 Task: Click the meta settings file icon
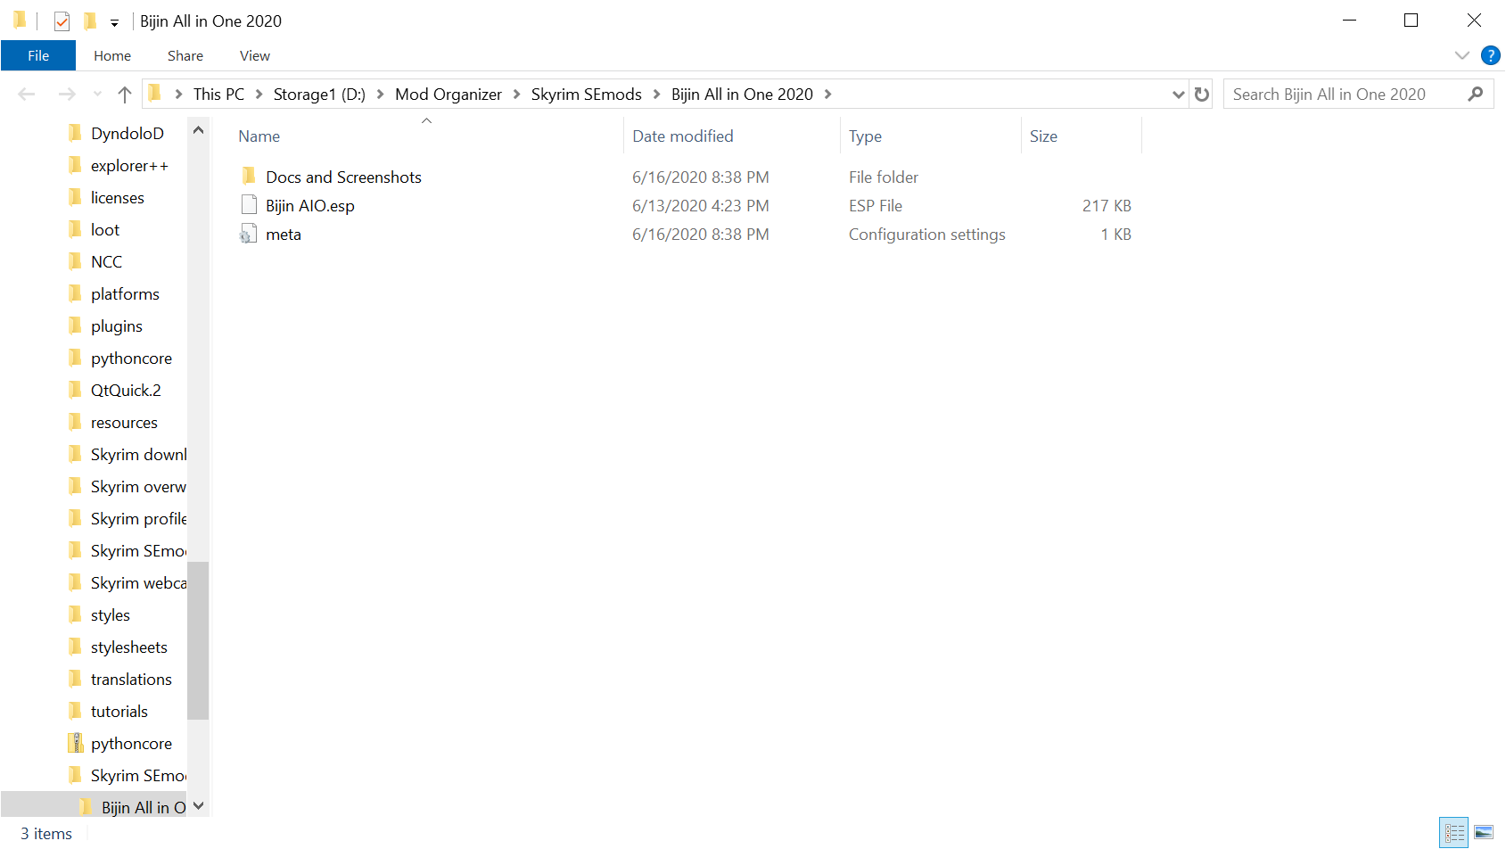click(248, 234)
